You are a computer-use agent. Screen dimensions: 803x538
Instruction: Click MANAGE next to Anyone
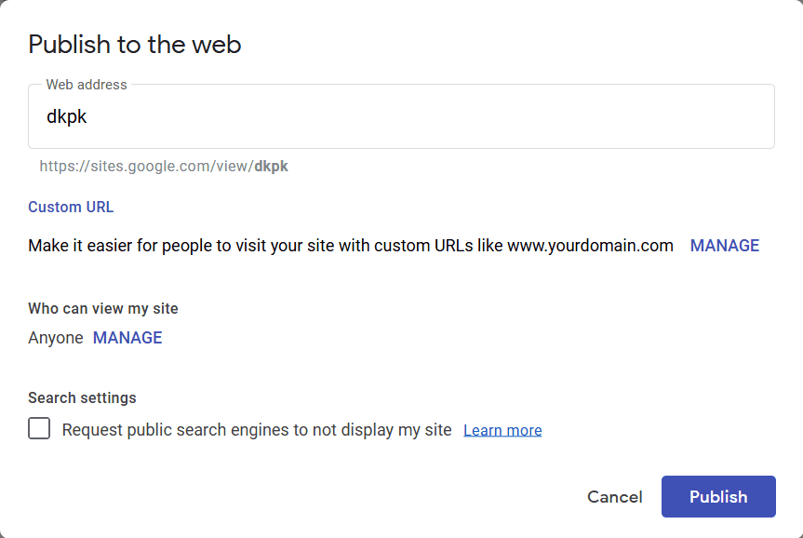pyautogui.click(x=127, y=337)
